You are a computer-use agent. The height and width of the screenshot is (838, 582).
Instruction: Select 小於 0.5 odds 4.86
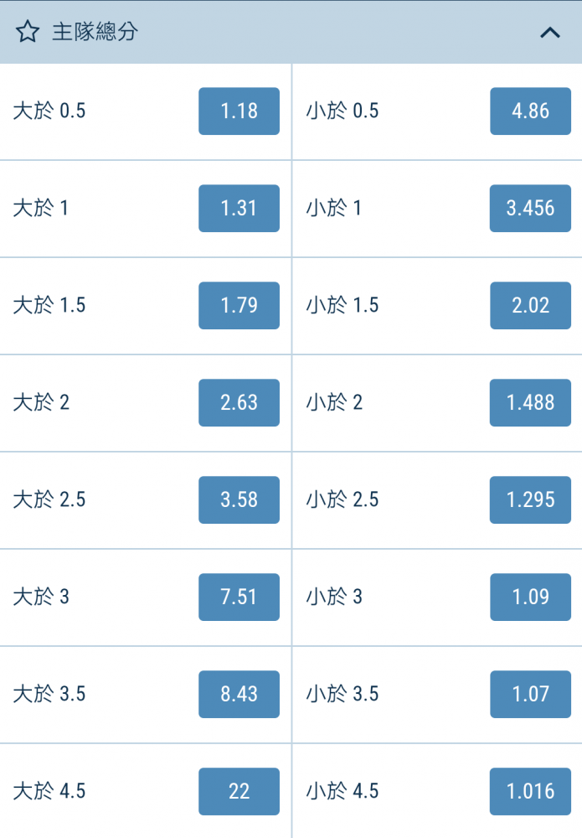pyautogui.click(x=530, y=111)
